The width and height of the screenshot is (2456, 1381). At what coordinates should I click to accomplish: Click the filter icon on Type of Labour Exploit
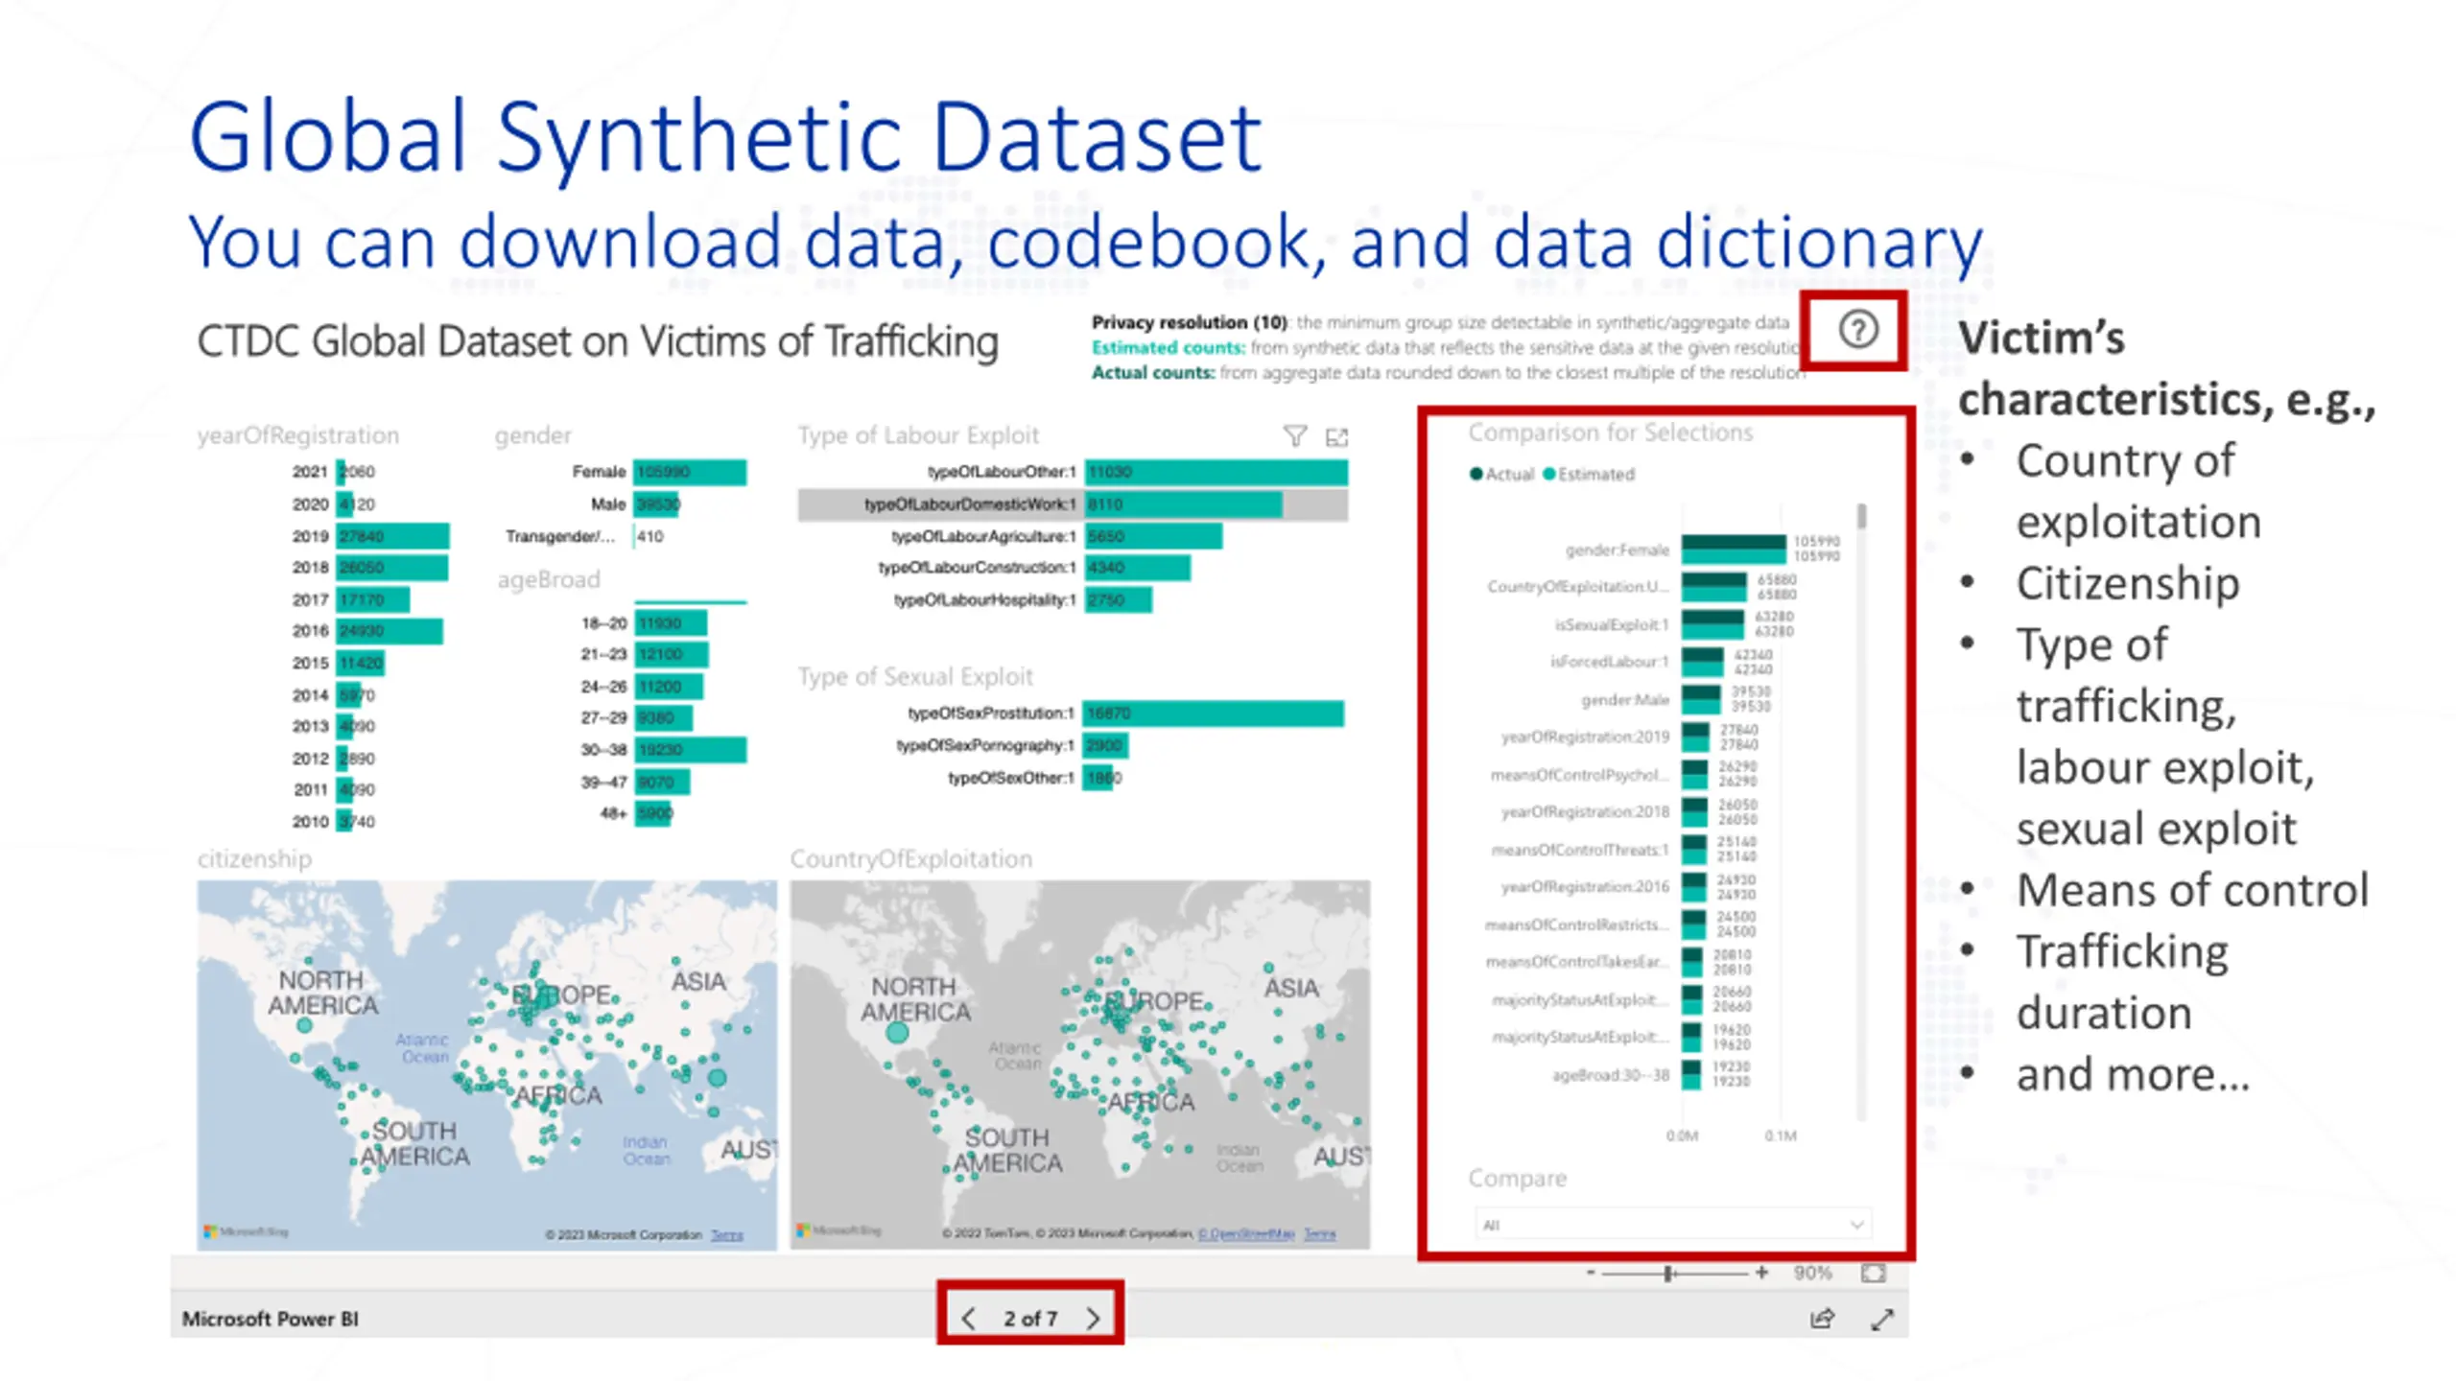(1294, 436)
